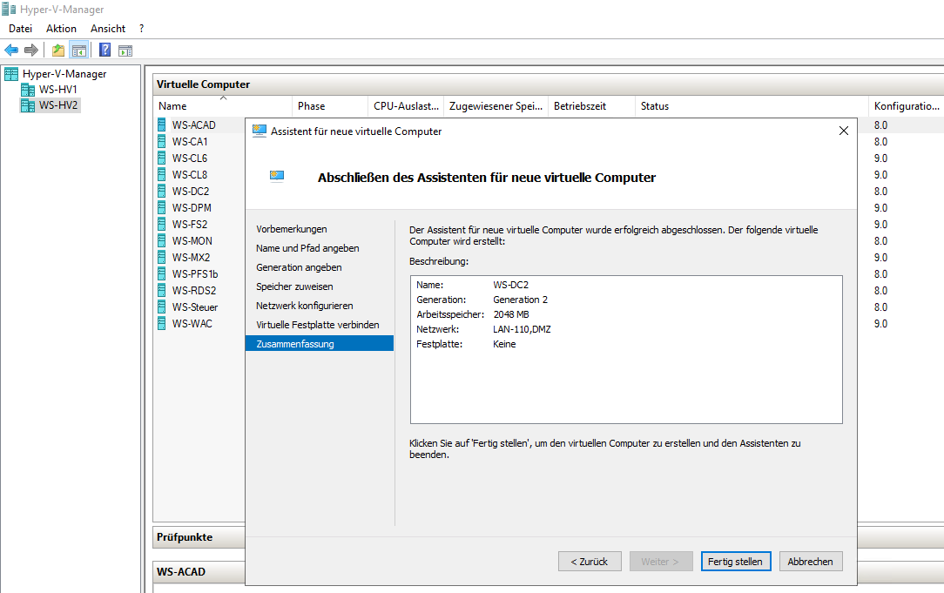This screenshot has width=944, height=593.
Task: Click the VM icon beside WS-CL8
Action: click(162, 174)
